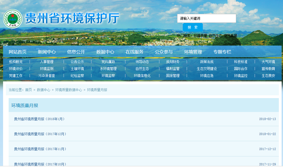Image resolution: width=283 pixels, height=167 pixels.
Task: Click the ZHB logo emblem
Action: coord(13,19)
